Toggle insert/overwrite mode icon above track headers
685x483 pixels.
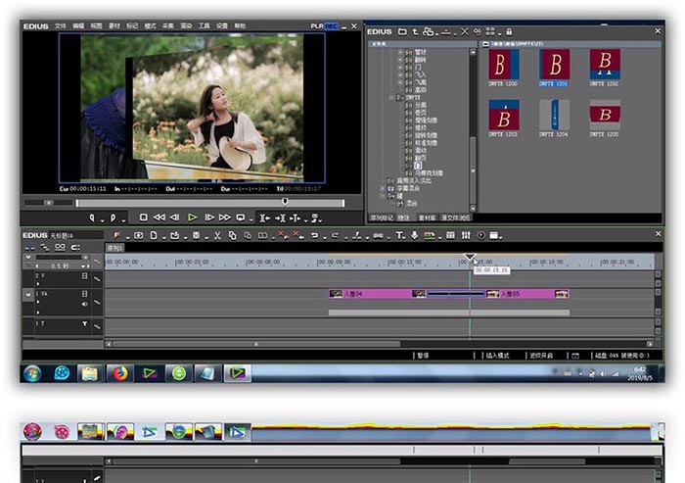29,247
